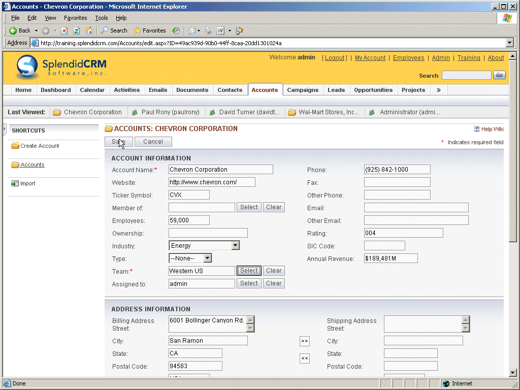Open the History toolbar icon
The width and height of the screenshot is (520, 390).
[176, 30]
